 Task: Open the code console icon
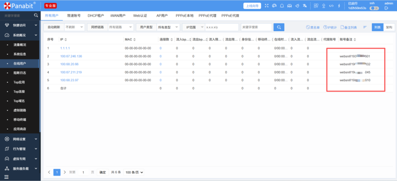331,6
